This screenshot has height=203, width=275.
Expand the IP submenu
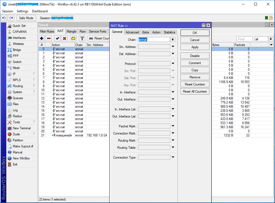[x=34, y=74]
